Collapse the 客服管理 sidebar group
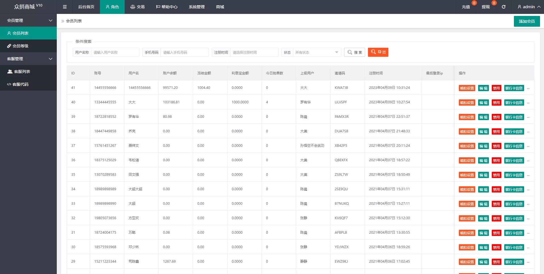Image resolution: width=544 pixels, height=274 pixels. click(x=28, y=59)
